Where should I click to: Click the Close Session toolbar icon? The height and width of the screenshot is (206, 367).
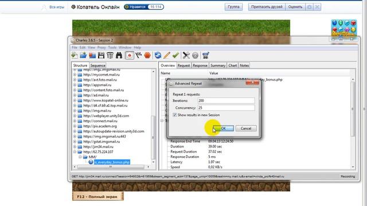(x=92, y=56)
